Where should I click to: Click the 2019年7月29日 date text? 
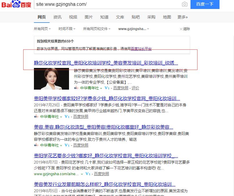click(x=47, y=105)
